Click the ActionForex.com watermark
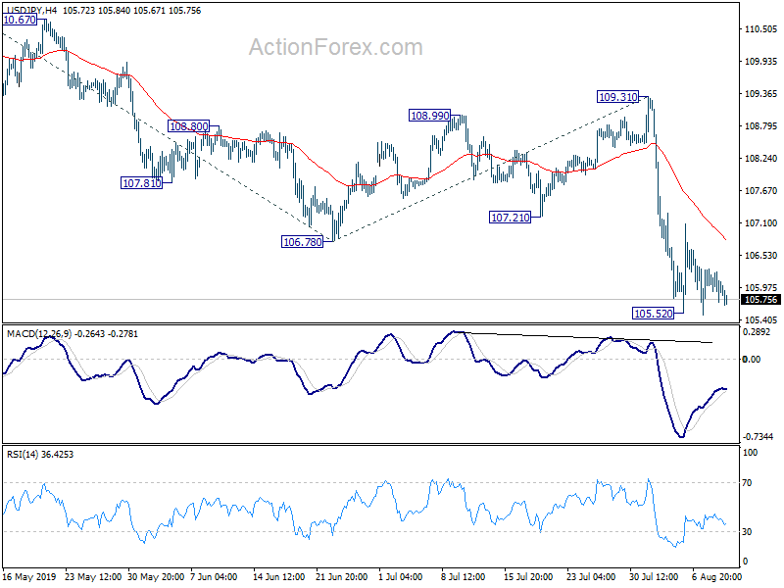Screen dimensions: 784x588 (x=335, y=48)
